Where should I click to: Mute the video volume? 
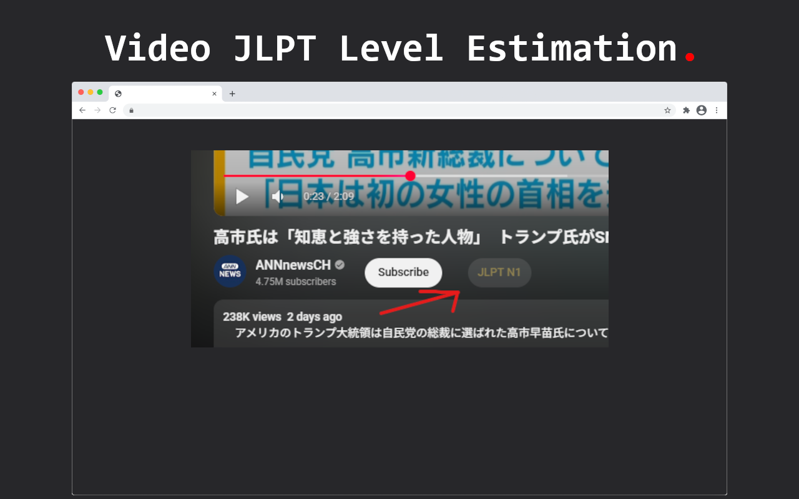coord(277,196)
